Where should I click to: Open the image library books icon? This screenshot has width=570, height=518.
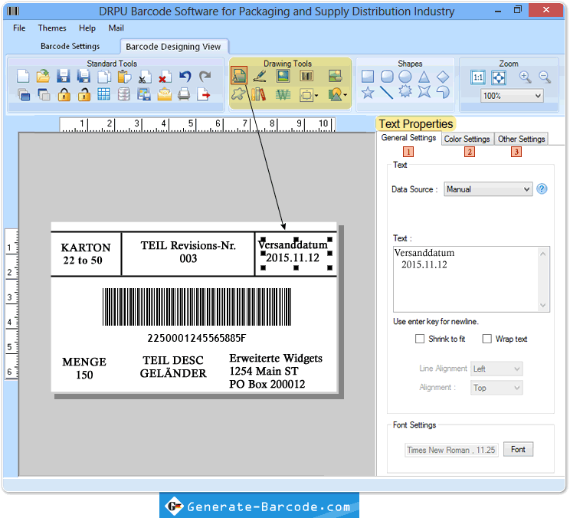point(259,95)
